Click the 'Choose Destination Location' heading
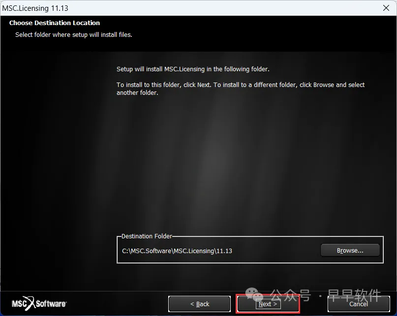The height and width of the screenshot is (316, 397). tap(55, 23)
